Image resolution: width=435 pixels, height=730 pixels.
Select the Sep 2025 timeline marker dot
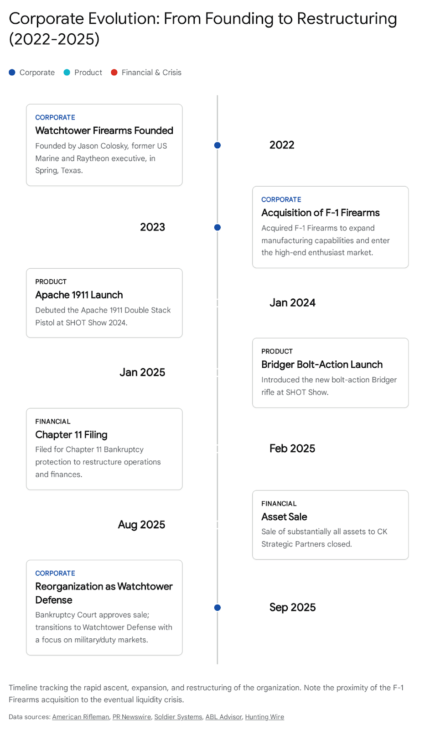click(x=217, y=608)
